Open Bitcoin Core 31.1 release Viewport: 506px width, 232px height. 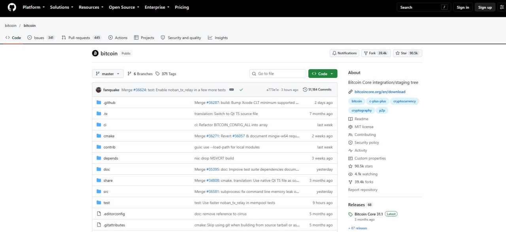tap(369, 214)
